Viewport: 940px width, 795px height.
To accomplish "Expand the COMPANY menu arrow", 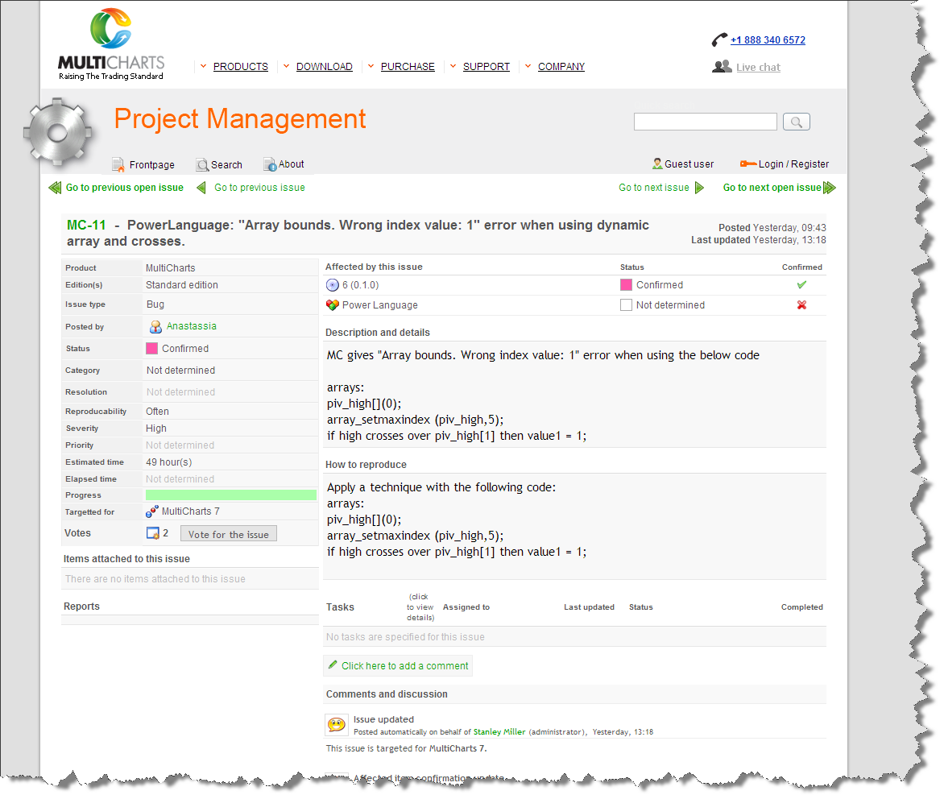I will [x=528, y=66].
